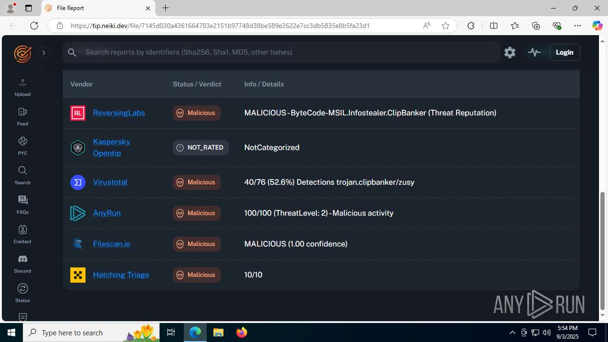Open the Kaspersky Opentip vendor link

(x=112, y=147)
